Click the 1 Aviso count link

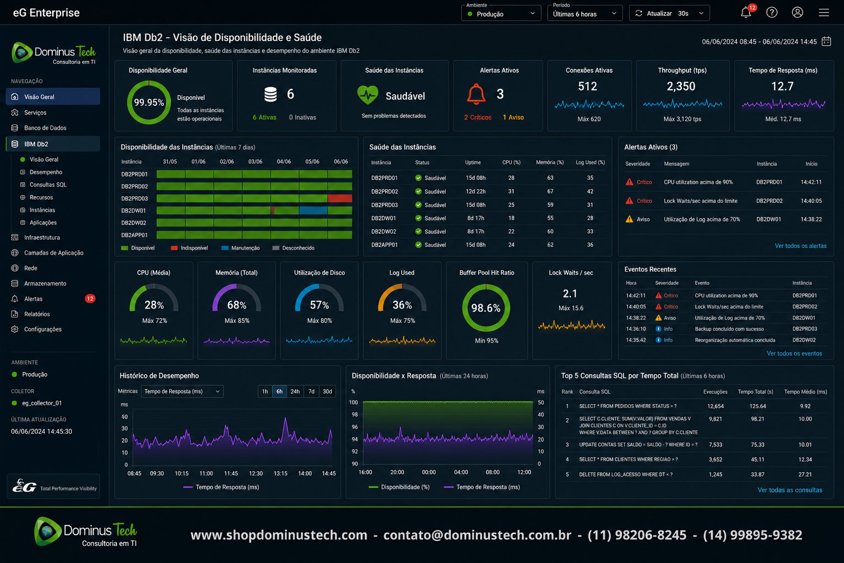point(513,117)
